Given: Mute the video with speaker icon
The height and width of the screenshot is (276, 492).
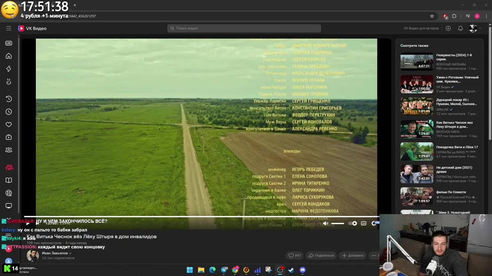Looking at the screenshot, I should 326,223.
